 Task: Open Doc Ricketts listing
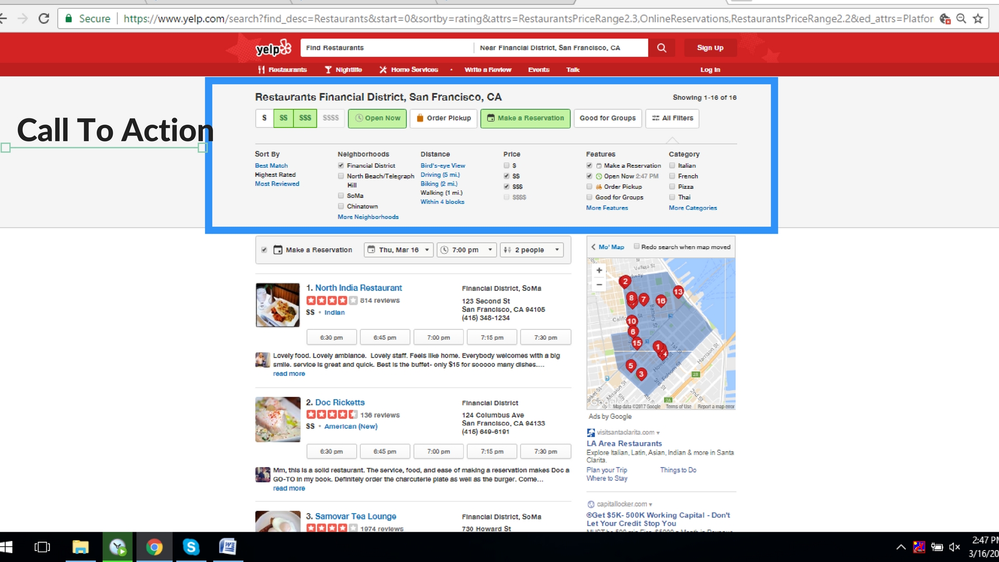point(340,402)
